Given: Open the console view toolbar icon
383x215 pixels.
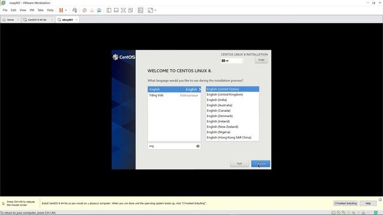Looking at the screenshot, I should [141, 10].
